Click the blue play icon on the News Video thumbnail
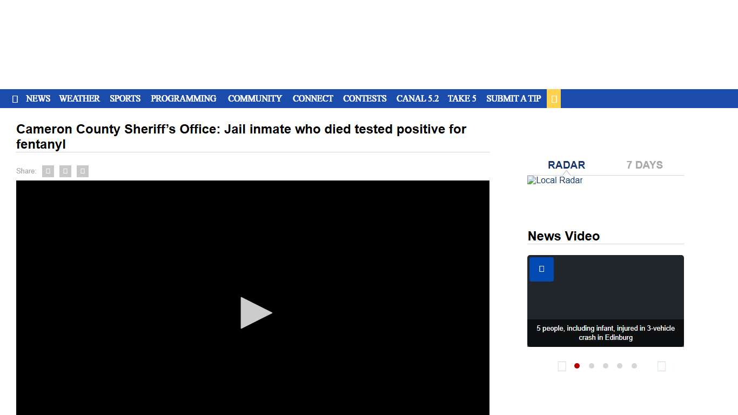The width and height of the screenshot is (738, 415). pyautogui.click(x=541, y=269)
